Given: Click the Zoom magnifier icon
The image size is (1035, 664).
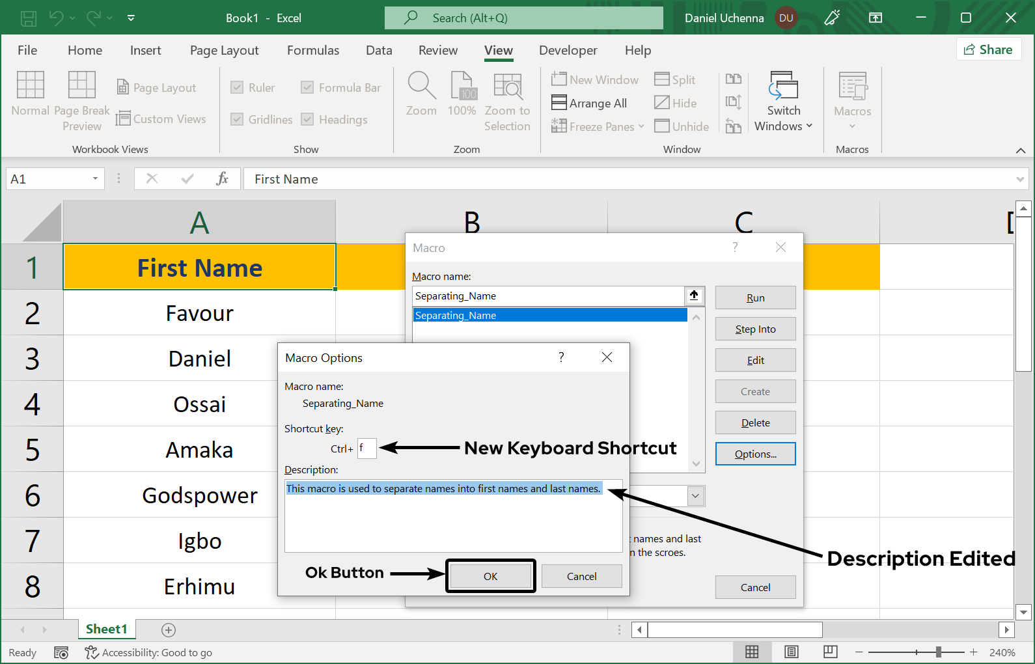Looking at the screenshot, I should coord(421,85).
